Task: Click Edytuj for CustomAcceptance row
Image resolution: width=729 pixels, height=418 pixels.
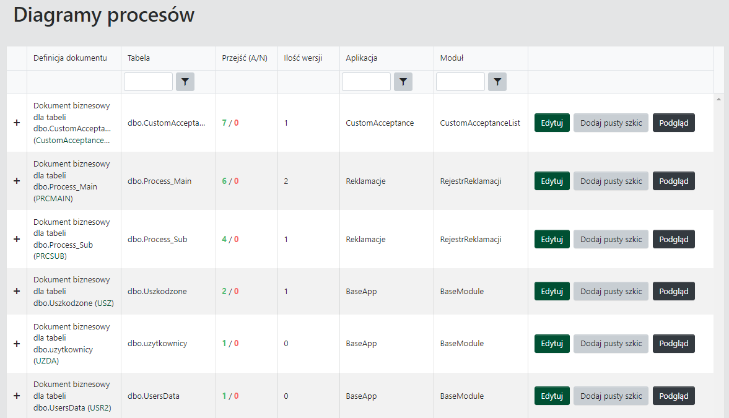Action: tap(552, 123)
